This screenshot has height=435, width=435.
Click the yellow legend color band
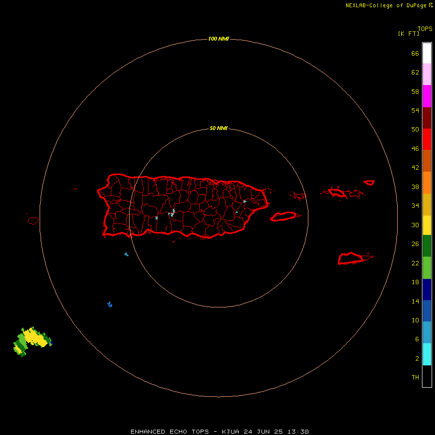point(427,225)
